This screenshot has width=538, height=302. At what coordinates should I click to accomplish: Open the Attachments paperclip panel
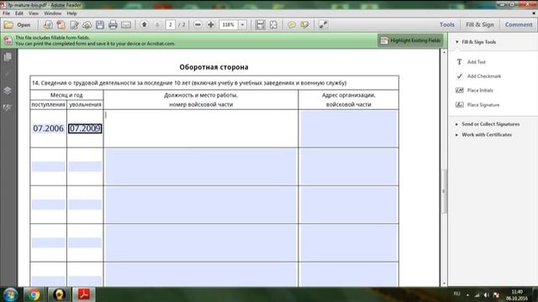click(x=8, y=74)
